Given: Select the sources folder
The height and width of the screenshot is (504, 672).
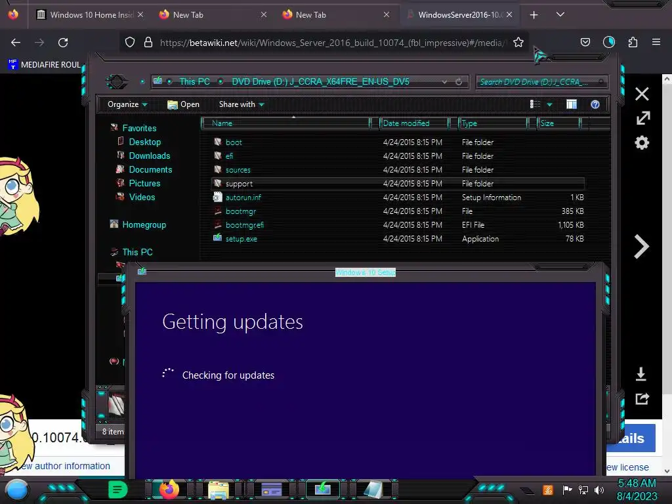Looking at the screenshot, I should pos(238,170).
